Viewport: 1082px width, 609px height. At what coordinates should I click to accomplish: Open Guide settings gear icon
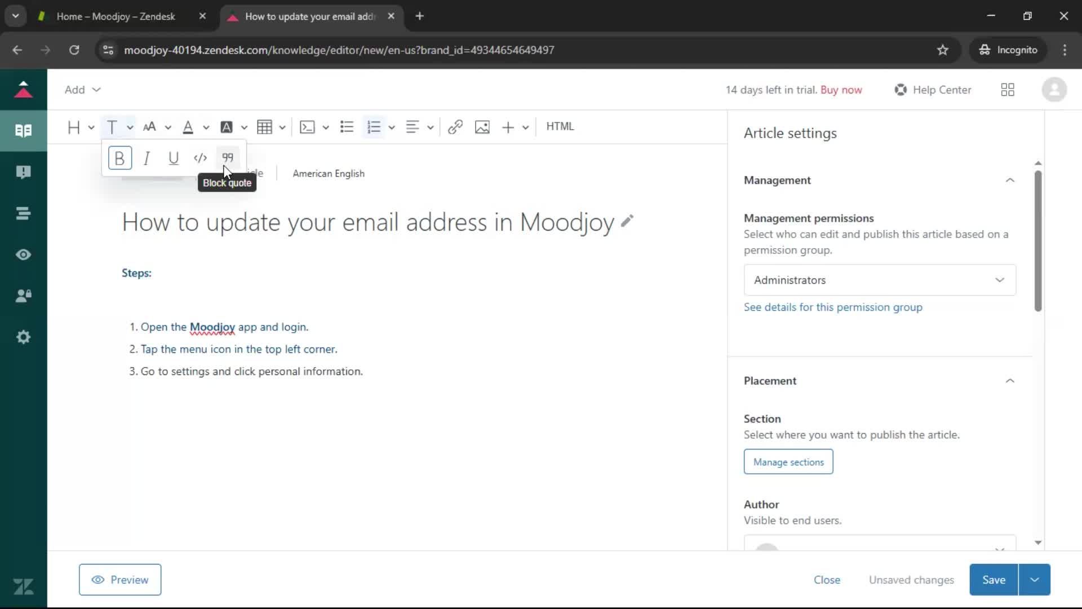click(x=24, y=337)
